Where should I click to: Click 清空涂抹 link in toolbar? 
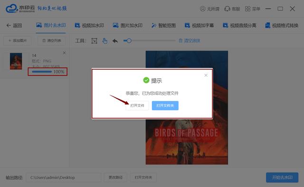[x=190, y=41]
